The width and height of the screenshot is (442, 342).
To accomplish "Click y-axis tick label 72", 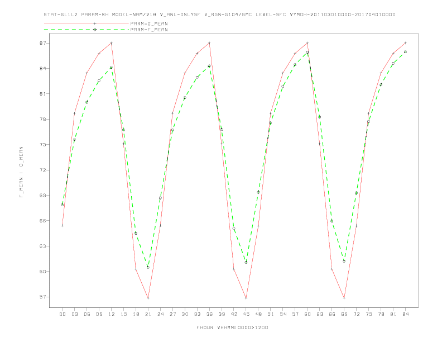I will (42, 170).
